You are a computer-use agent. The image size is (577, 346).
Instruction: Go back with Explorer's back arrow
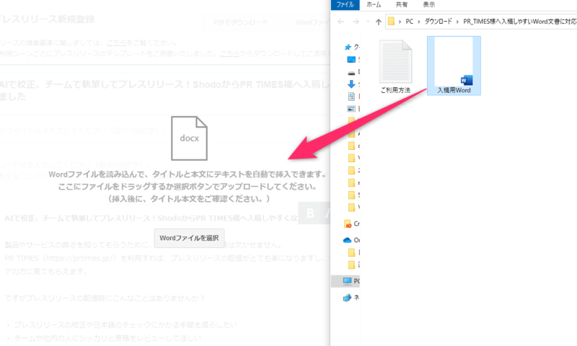(x=340, y=22)
